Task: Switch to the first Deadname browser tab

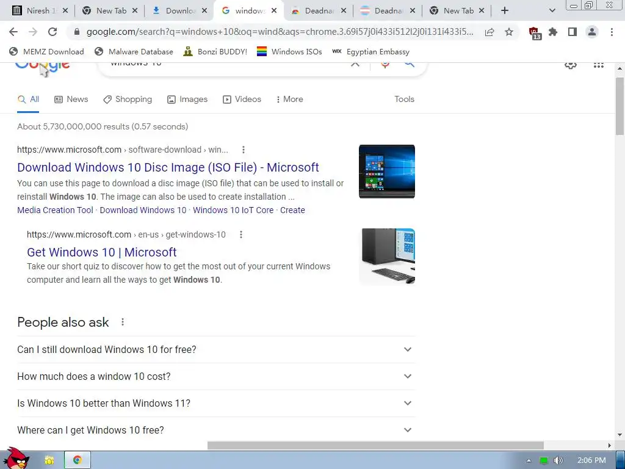Action: [x=317, y=11]
